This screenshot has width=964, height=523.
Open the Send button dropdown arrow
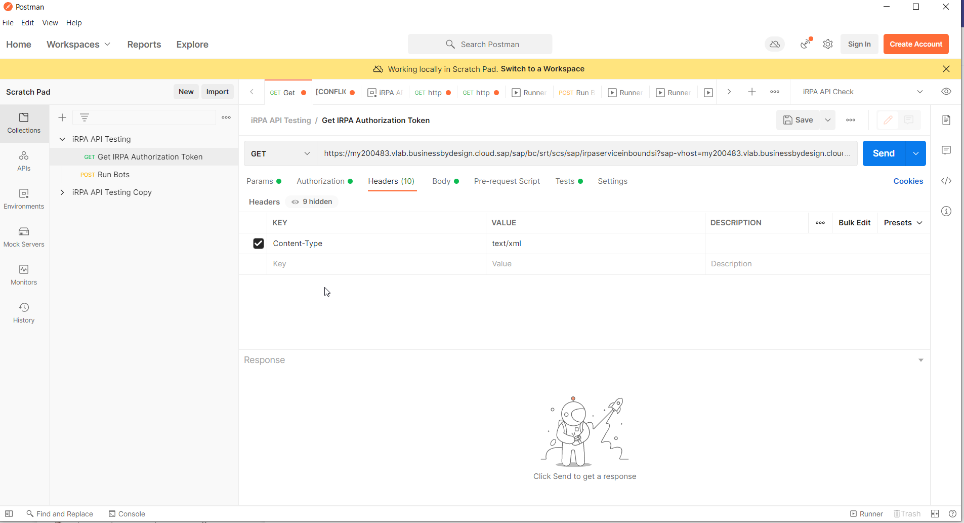point(915,153)
